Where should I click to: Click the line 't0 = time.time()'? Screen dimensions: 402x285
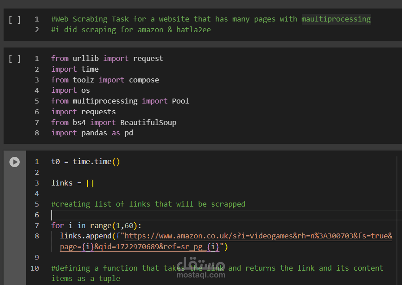85,161
